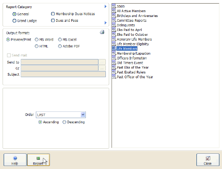The height and width of the screenshot is (169, 222).
Task: Click the lower blue arrow in Report Category
Action: (105, 23)
